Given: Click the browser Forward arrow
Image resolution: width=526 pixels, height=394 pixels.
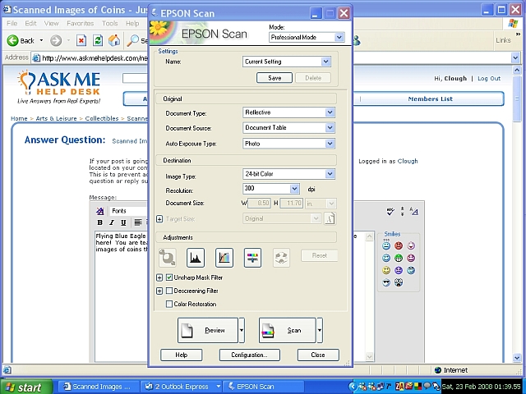Looking at the screenshot, I should tap(56, 40).
